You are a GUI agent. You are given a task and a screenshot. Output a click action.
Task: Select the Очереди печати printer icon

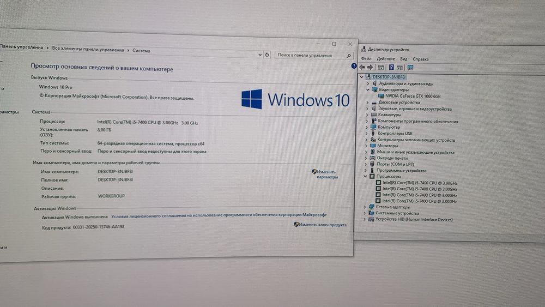coord(373,158)
